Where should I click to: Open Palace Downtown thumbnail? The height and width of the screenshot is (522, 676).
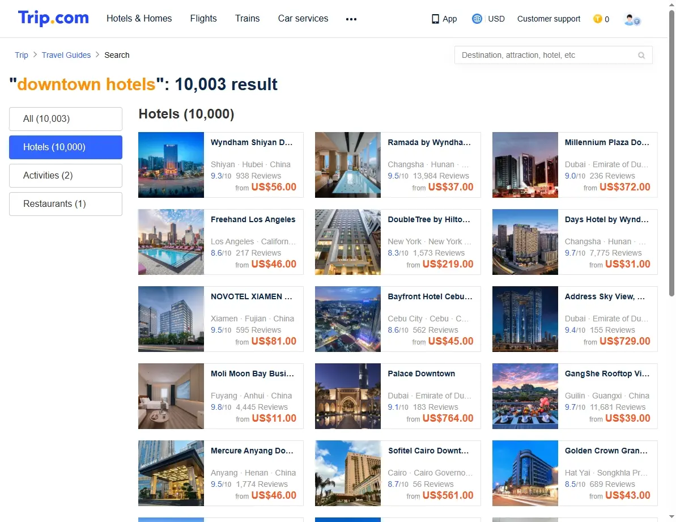coord(348,397)
